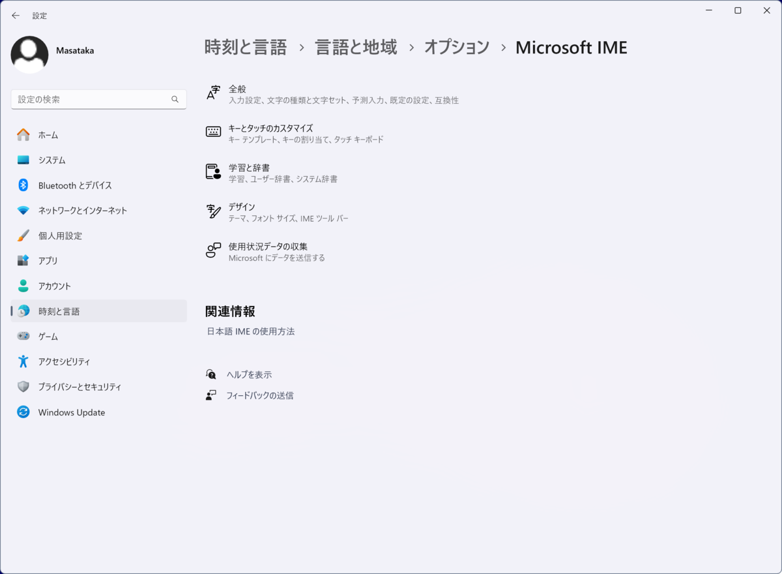Select 個人用設定 in sidebar

pyautogui.click(x=99, y=235)
